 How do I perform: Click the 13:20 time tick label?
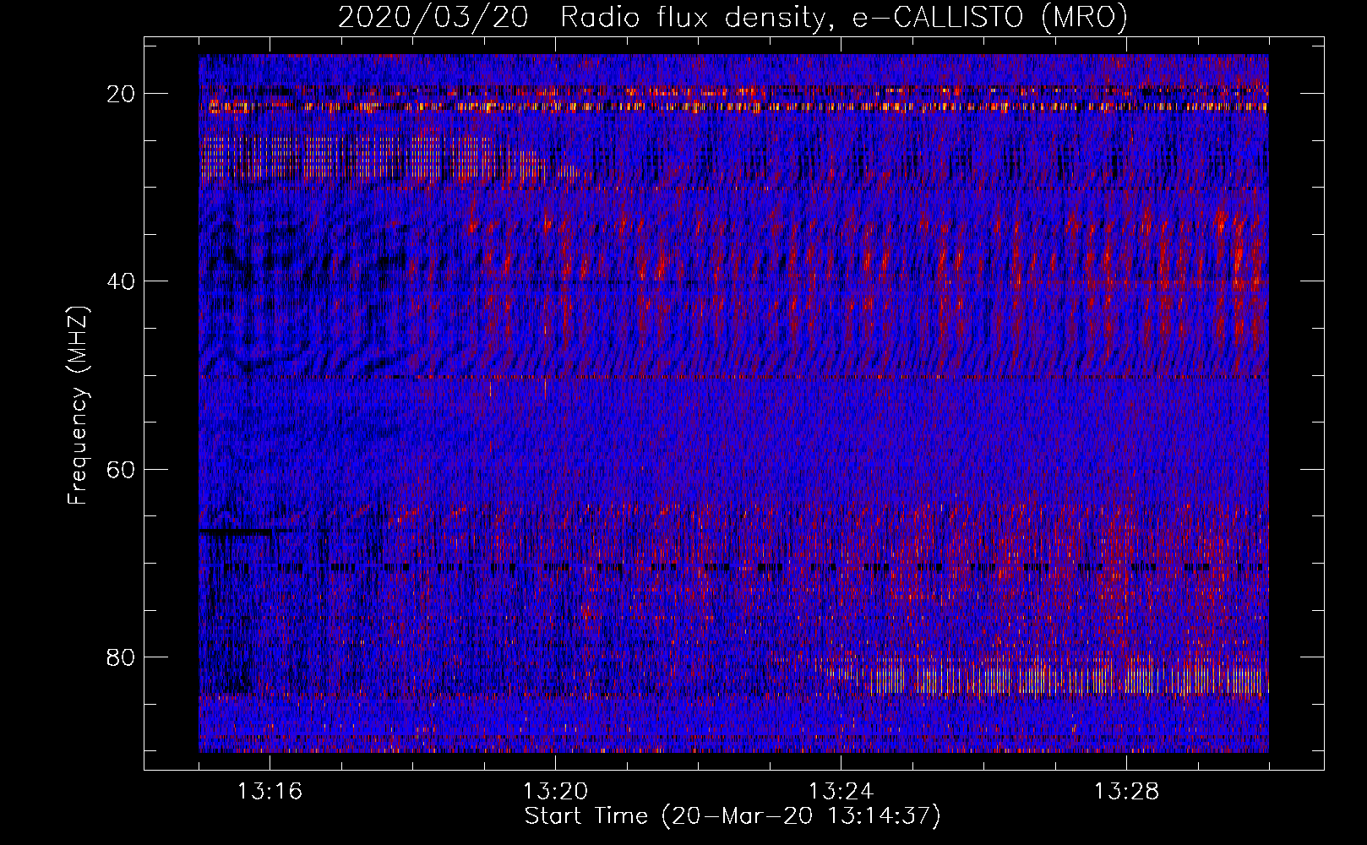coord(555,792)
